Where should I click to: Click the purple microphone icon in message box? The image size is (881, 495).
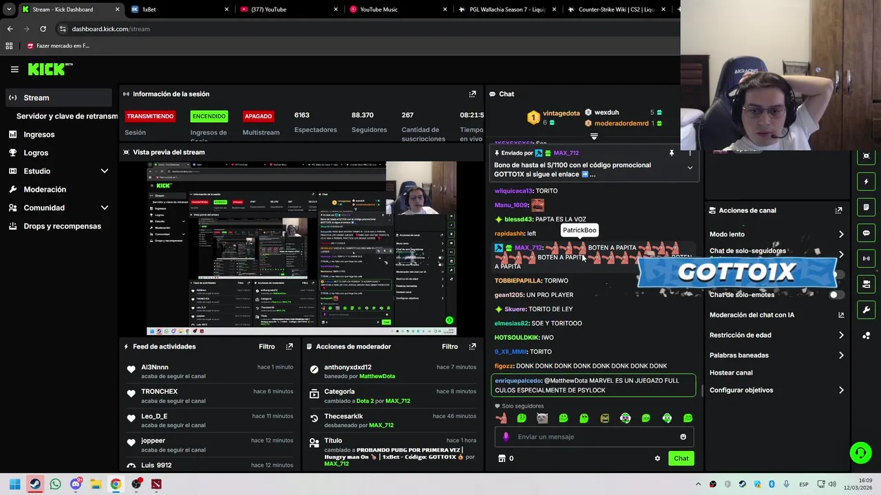tap(506, 437)
